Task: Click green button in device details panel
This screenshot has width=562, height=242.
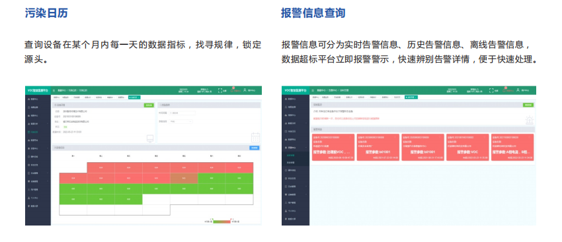Action: (148, 105)
